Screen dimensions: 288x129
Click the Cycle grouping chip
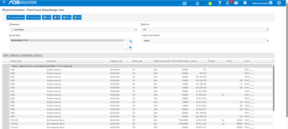click(x=38, y=55)
